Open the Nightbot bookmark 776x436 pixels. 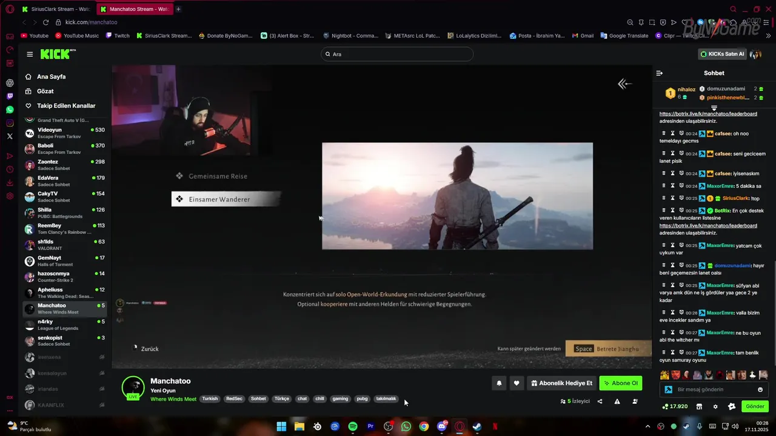tap(350, 36)
